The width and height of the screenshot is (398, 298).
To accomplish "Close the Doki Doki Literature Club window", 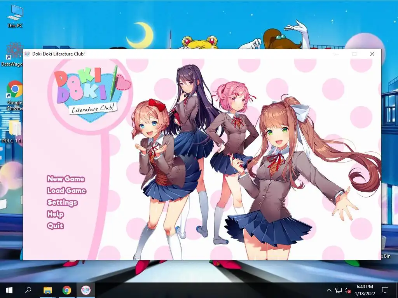I will tap(372, 54).
